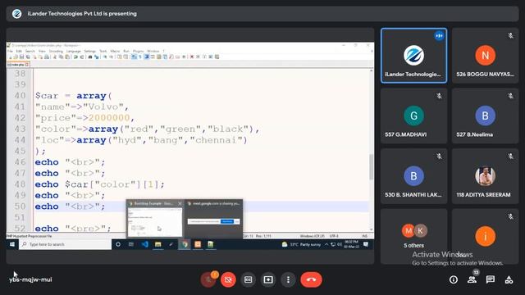Viewport: 525px width, 295px height.
Task: Open the View menu in Notepad++
Action: 42,51
